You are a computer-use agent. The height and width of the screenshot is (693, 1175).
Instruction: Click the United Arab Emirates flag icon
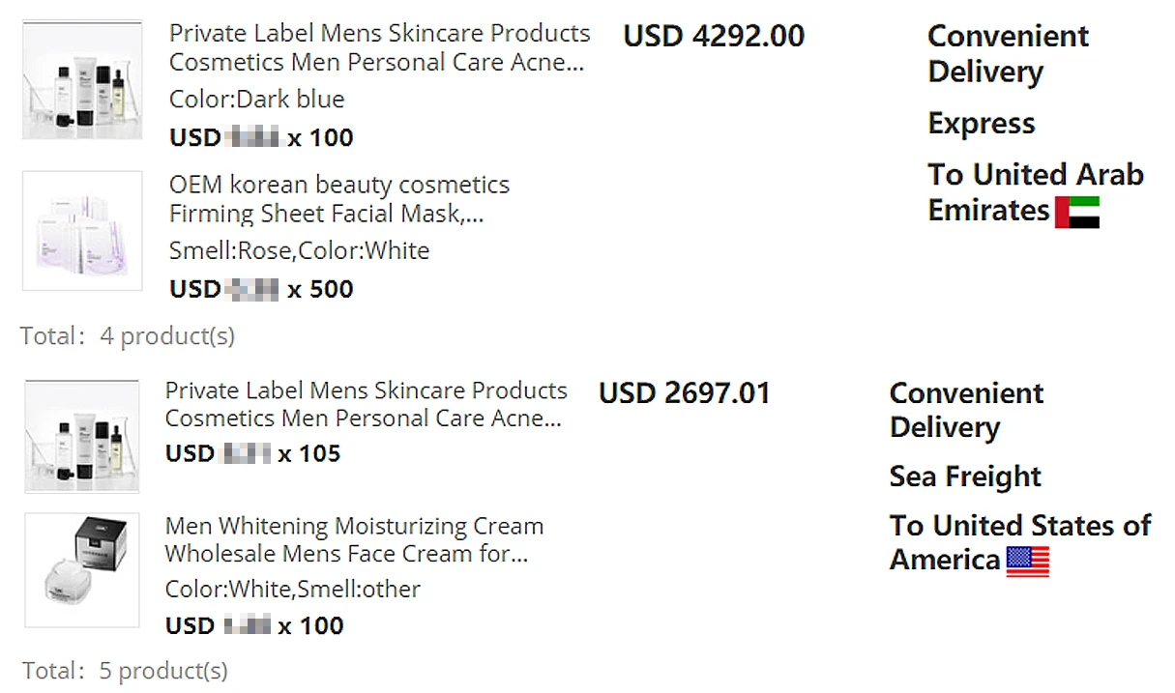click(x=1076, y=212)
